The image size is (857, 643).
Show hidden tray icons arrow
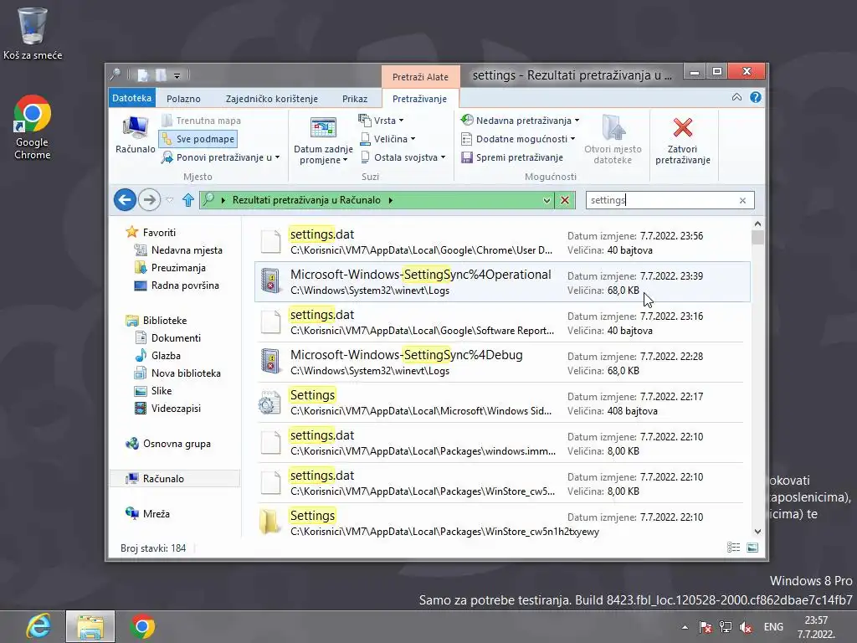click(685, 627)
